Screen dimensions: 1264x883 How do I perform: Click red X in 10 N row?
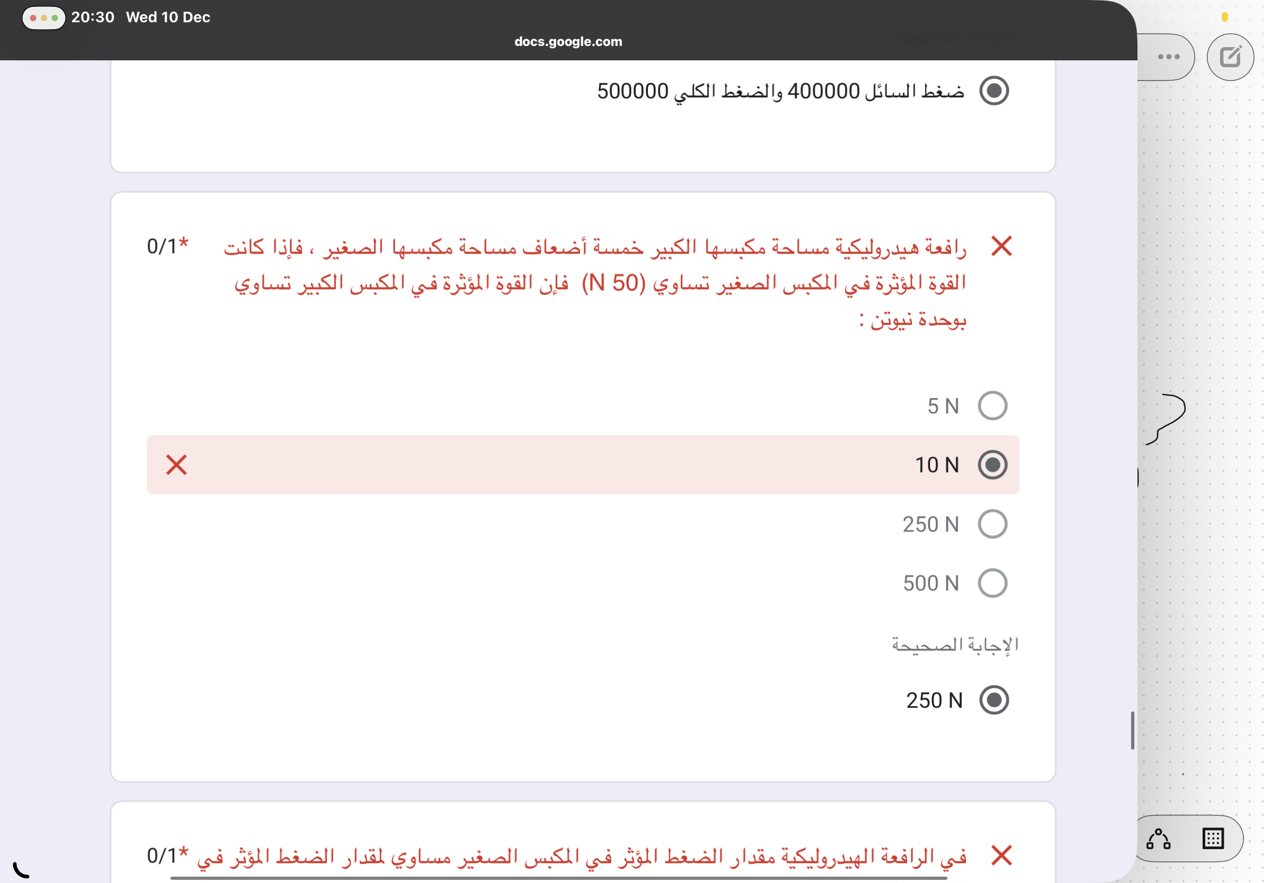(x=177, y=465)
